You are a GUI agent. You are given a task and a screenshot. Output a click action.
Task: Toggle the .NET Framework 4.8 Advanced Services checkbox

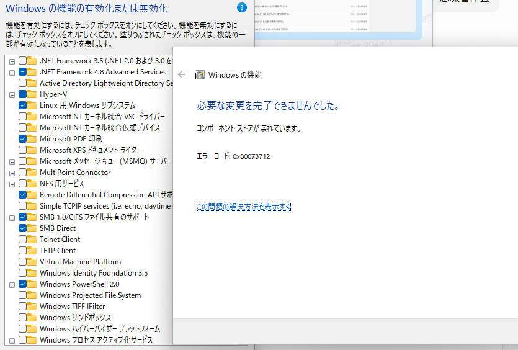pos(22,72)
